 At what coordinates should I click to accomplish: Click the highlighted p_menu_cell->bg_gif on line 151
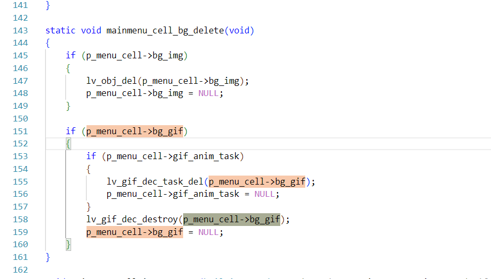click(135, 131)
